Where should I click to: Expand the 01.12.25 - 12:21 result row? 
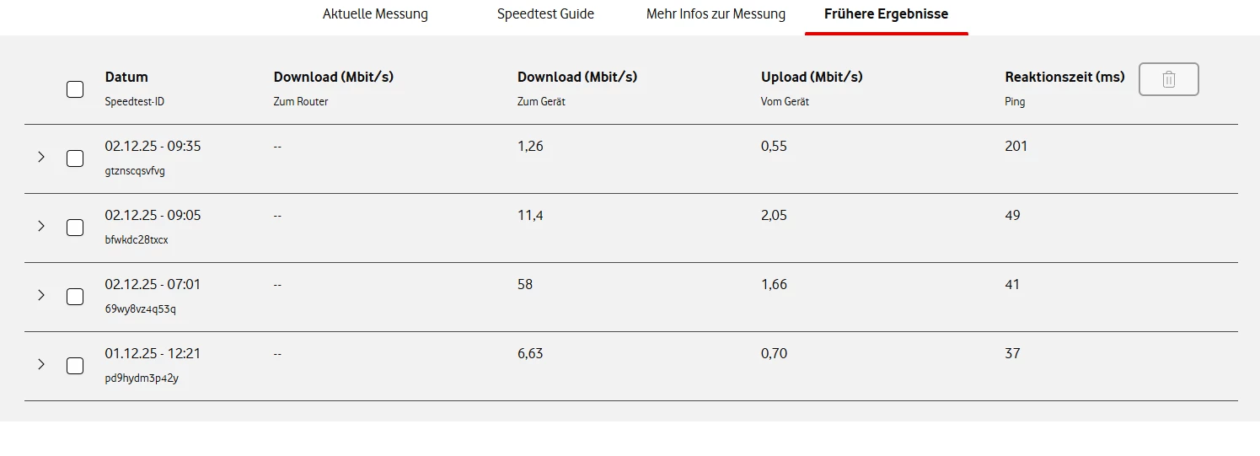(x=40, y=364)
